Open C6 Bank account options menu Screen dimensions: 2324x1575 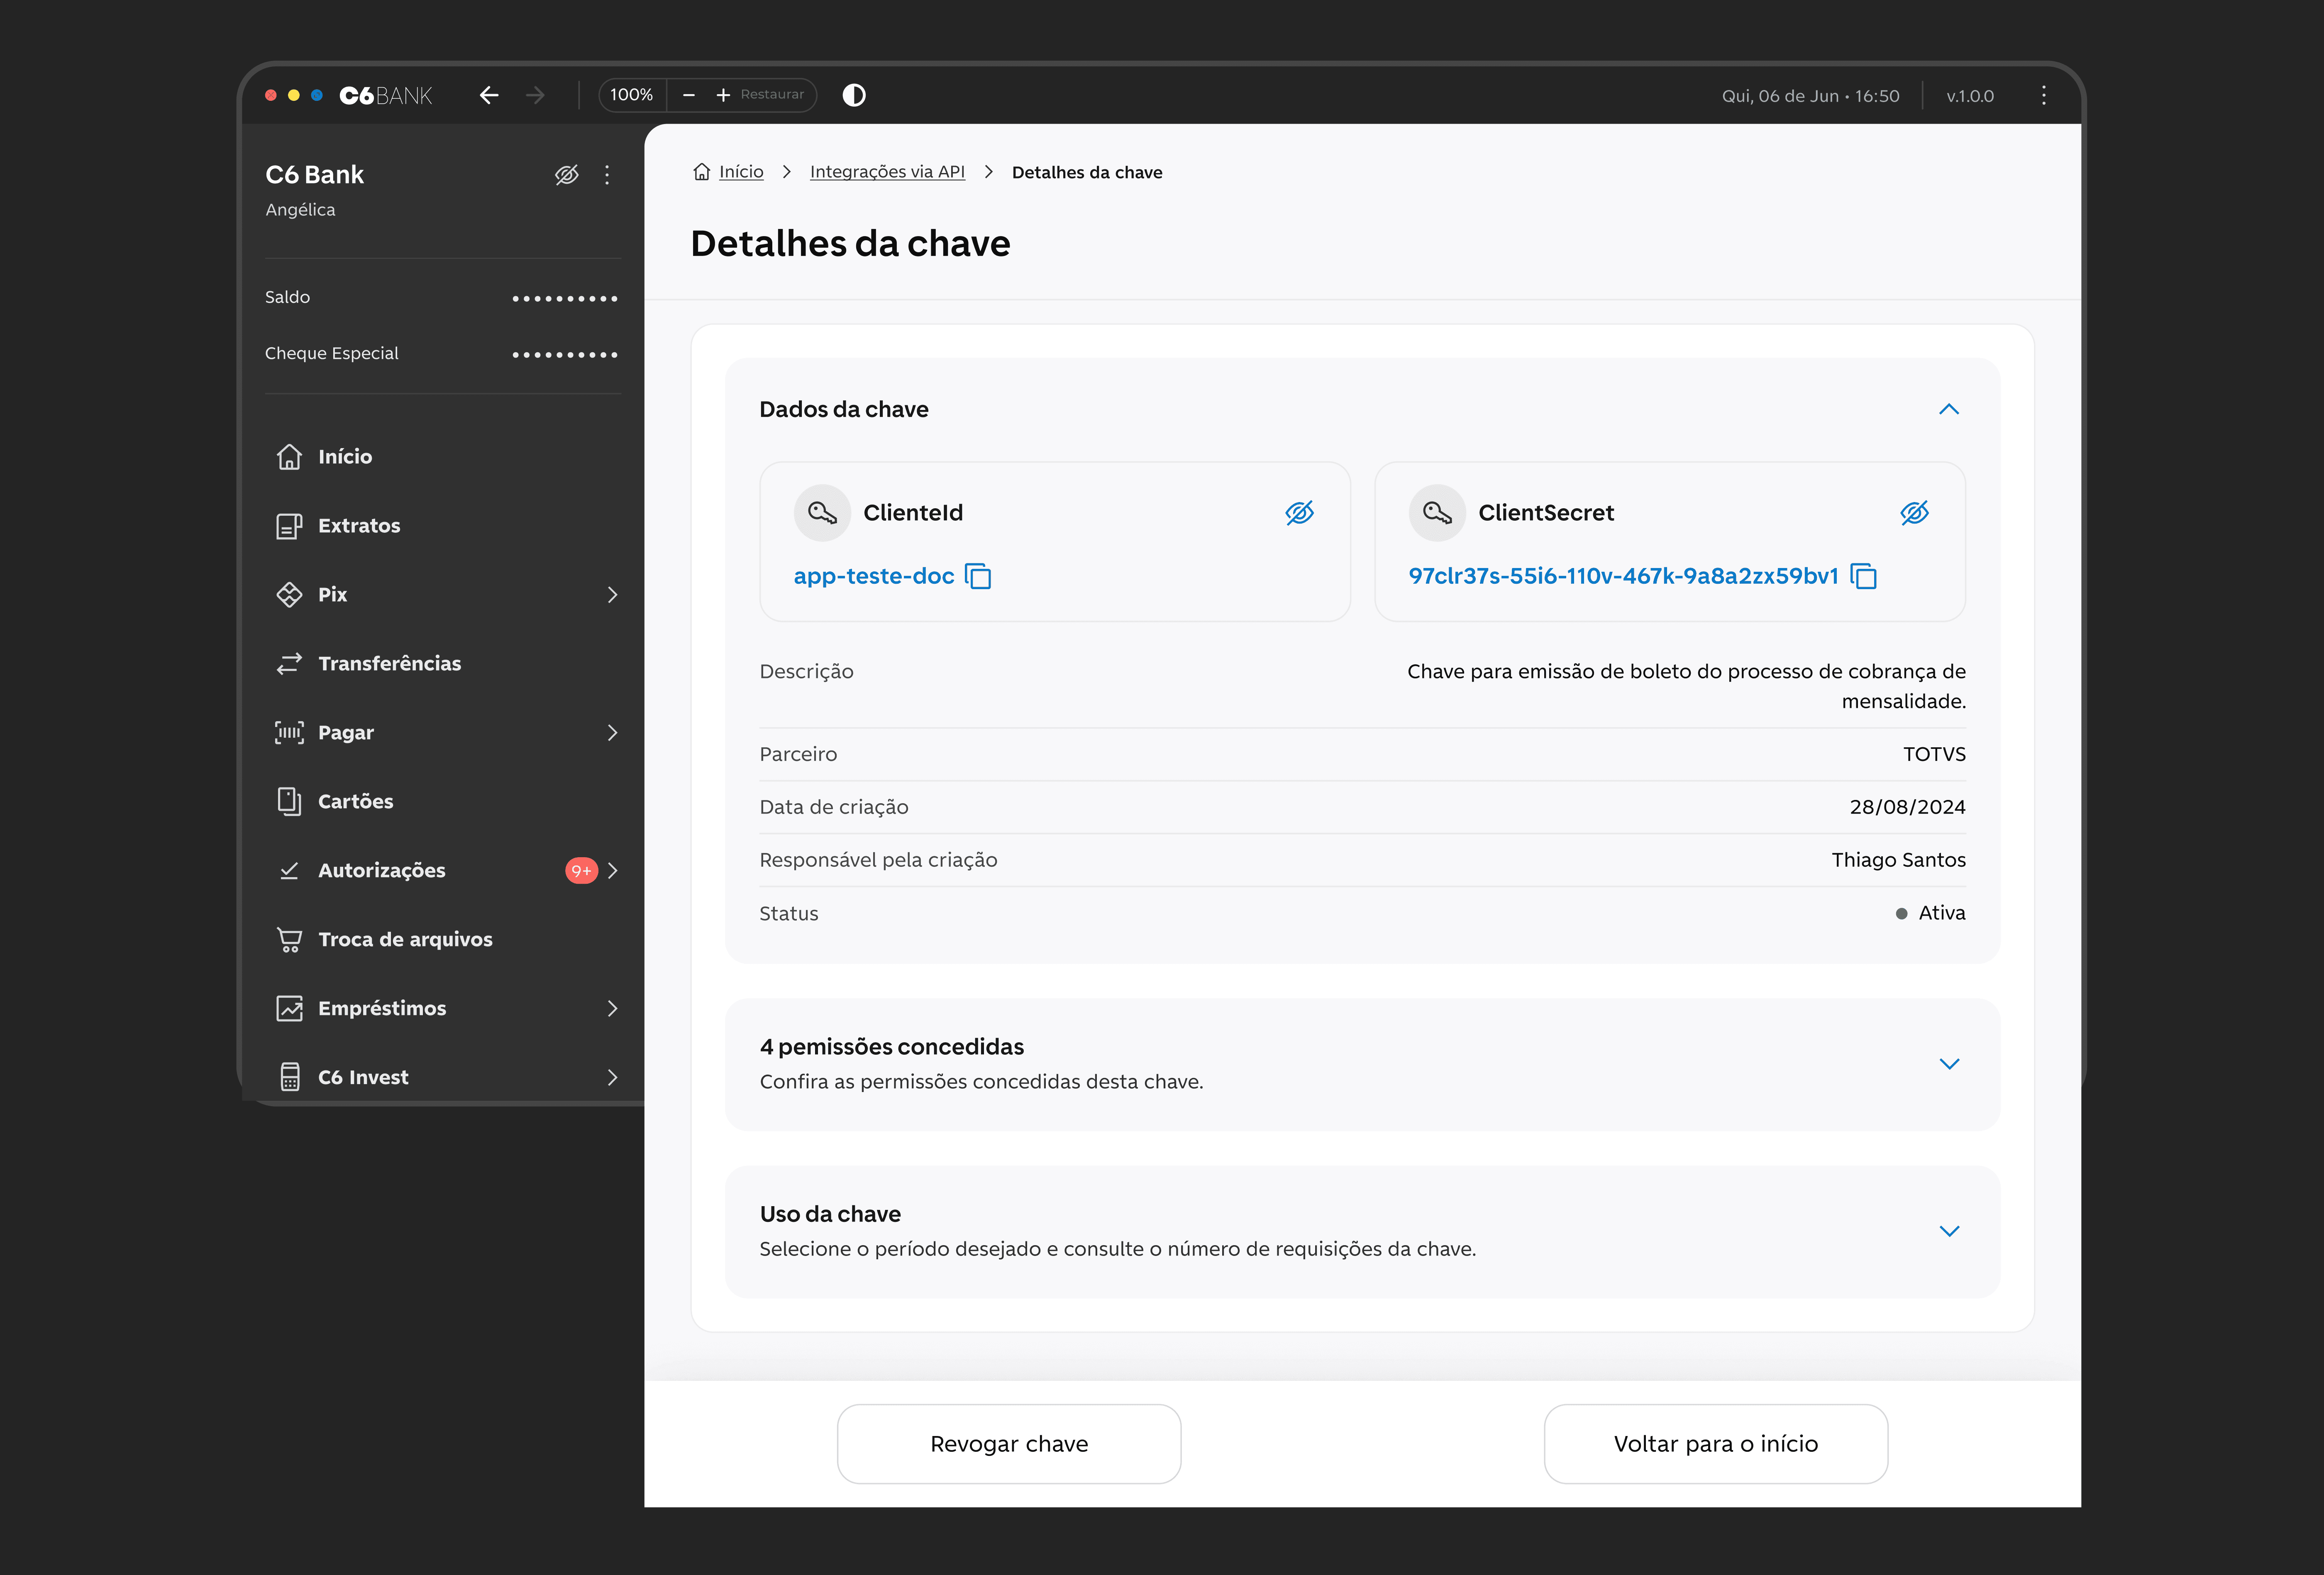point(607,175)
